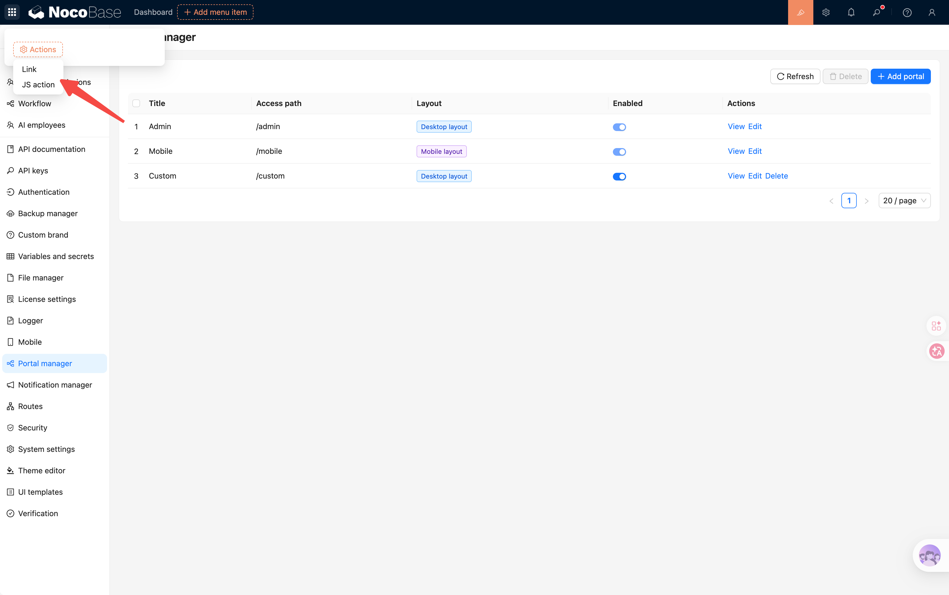Open API documentation settings

tap(54, 149)
